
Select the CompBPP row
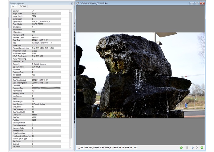tap(36, 85)
